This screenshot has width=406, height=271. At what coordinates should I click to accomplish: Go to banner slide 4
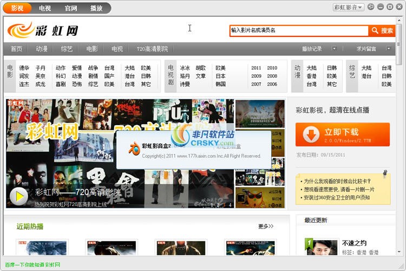pyautogui.click(x=230, y=205)
